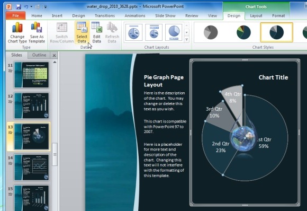The height and width of the screenshot is (211, 307).
Task: Click the Save icon in Quick Access Toolbar
Action: pyautogui.click(x=19, y=7)
